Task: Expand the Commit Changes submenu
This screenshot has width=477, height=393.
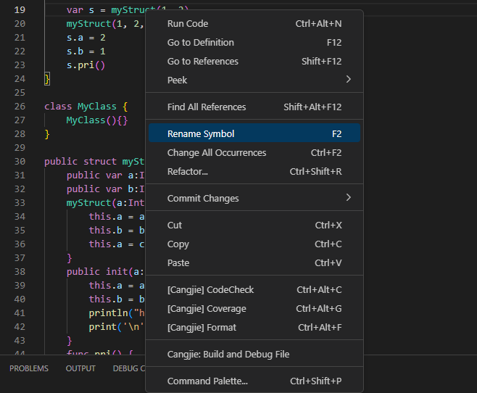Action: [348, 198]
